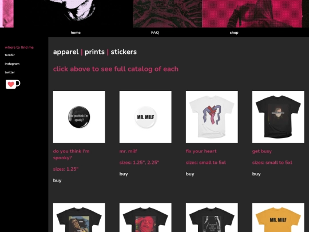Buy the get busy shirt
This screenshot has width=309, height=232.
256,174
